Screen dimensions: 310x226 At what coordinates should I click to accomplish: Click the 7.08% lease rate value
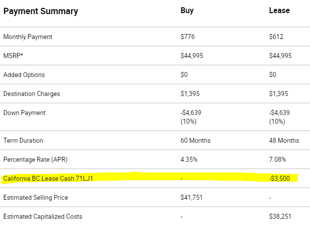(x=277, y=159)
